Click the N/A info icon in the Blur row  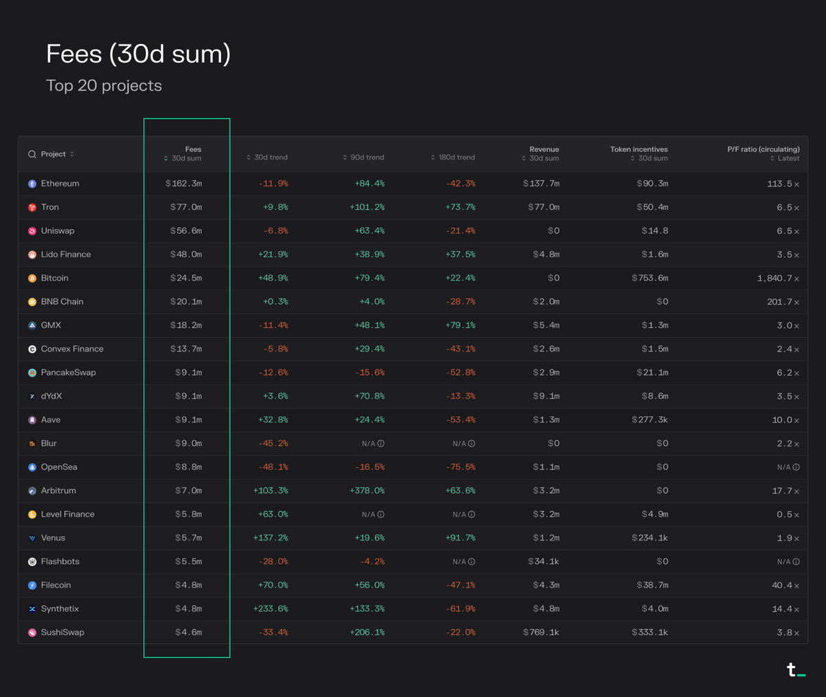tap(381, 443)
